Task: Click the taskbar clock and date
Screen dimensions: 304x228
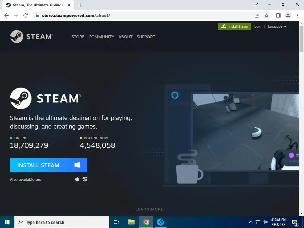Action: pos(278,222)
